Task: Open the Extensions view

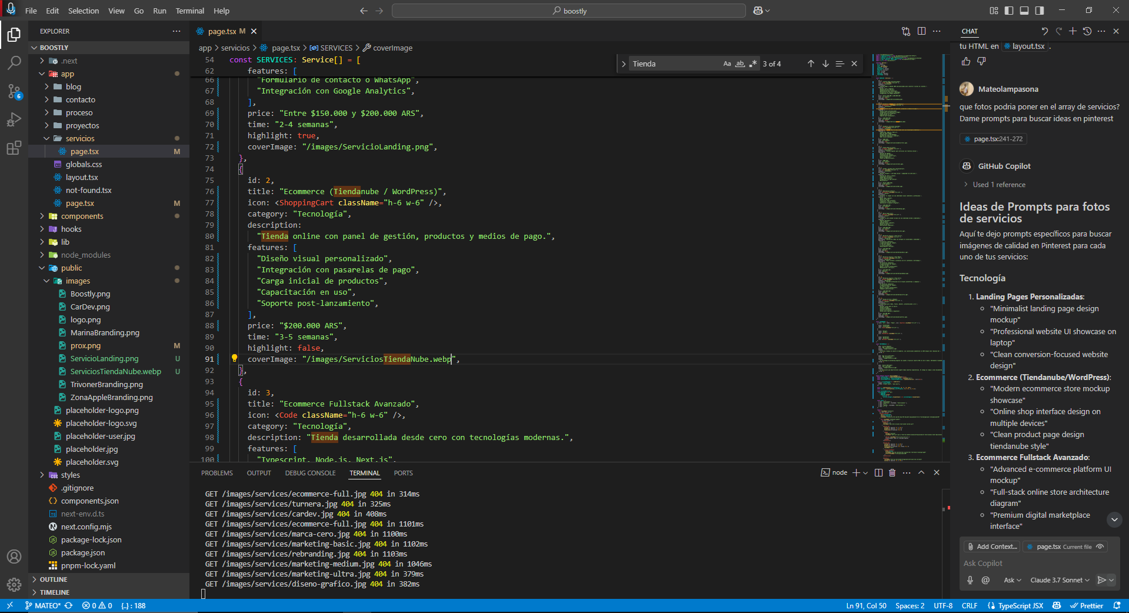Action: point(14,148)
